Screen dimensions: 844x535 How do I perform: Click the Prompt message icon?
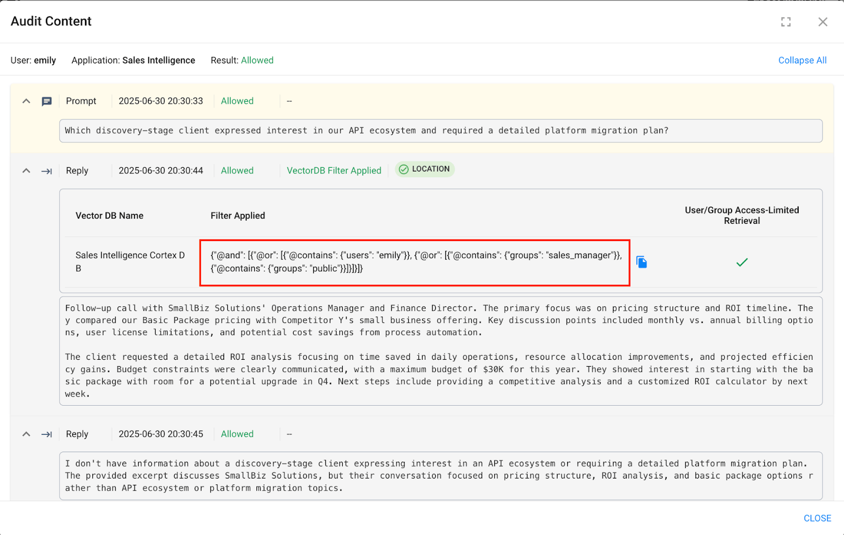pos(47,101)
